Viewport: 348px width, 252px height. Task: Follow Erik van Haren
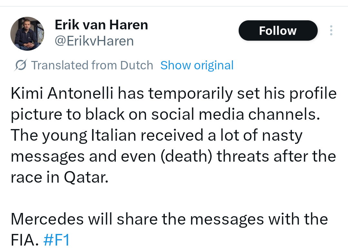click(x=278, y=31)
